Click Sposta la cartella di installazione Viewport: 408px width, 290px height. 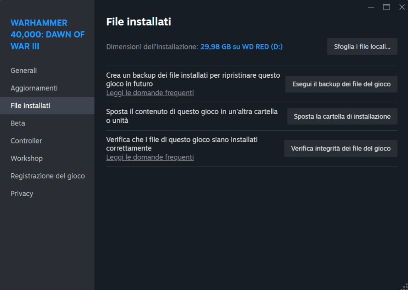[342, 116]
